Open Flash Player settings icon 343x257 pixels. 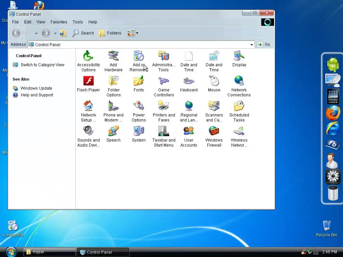[x=88, y=81]
